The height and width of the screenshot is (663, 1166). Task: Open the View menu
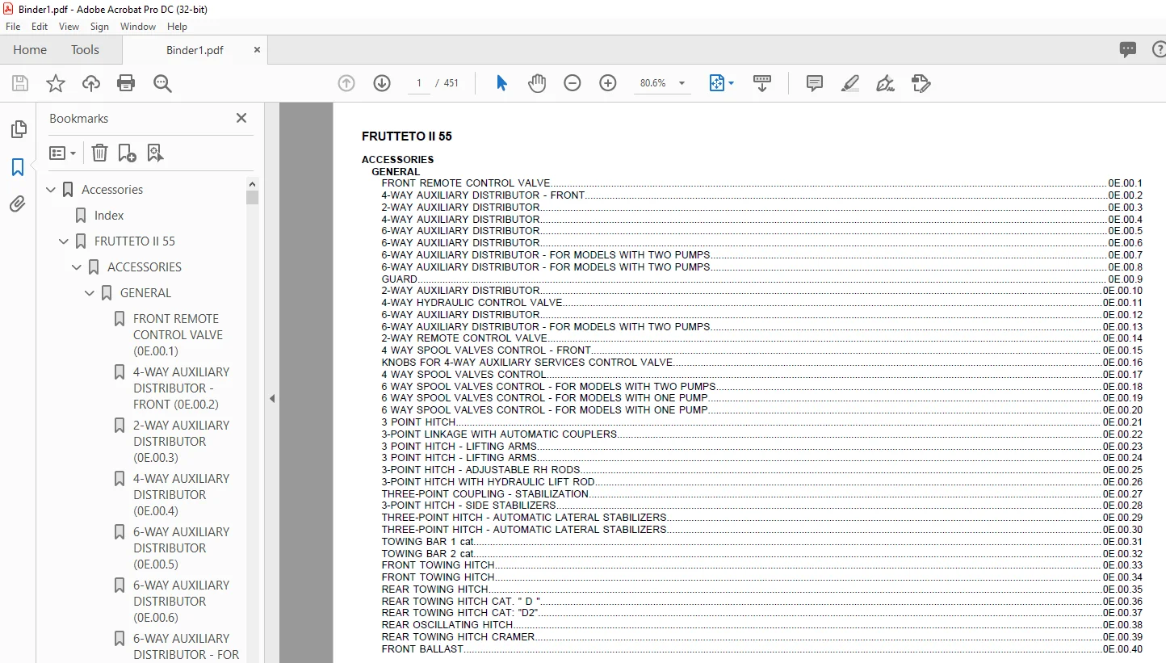69,27
